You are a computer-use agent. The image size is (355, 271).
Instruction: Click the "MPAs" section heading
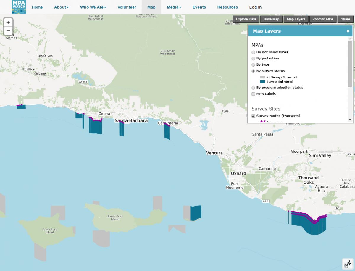pyautogui.click(x=257, y=45)
